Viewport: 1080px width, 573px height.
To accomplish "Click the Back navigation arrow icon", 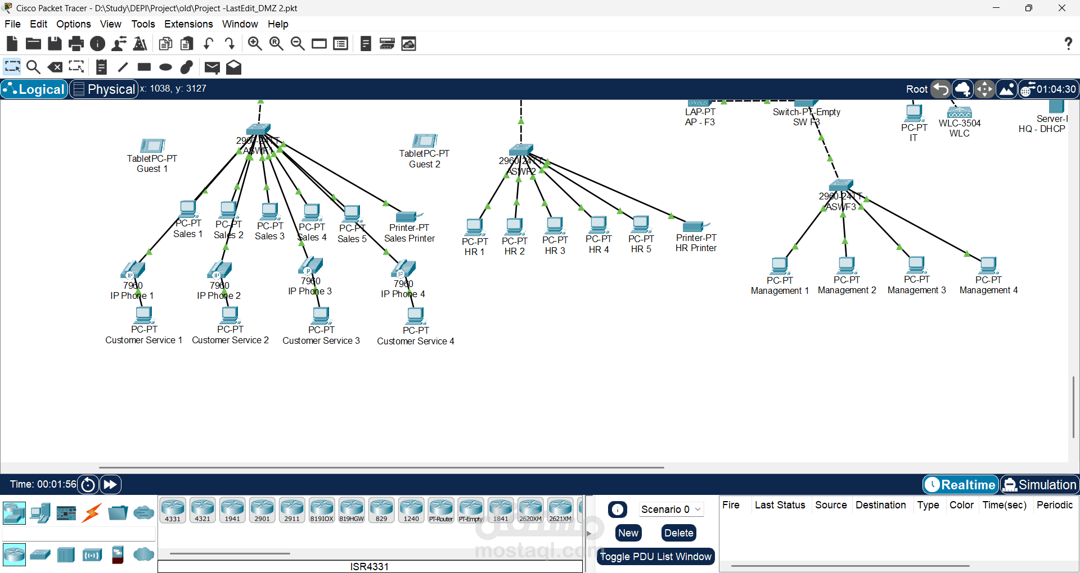I will pos(940,89).
